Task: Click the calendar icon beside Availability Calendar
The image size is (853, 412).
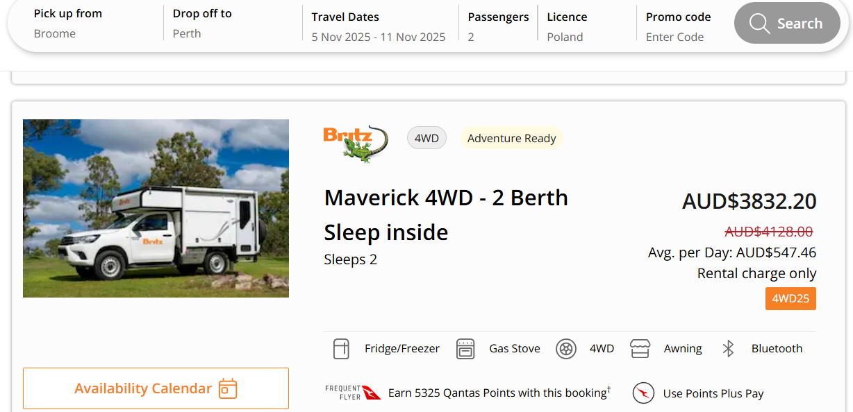Action: 228,388
